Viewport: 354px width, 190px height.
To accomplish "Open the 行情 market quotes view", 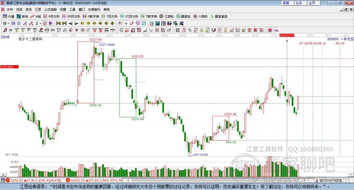I will [9, 17].
